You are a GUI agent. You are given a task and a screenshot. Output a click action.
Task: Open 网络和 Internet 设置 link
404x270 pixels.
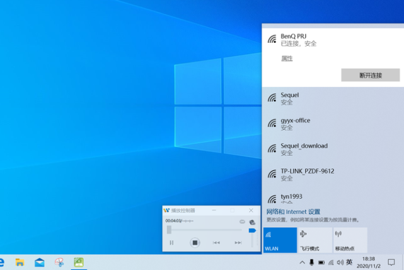pyautogui.click(x=293, y=212)
